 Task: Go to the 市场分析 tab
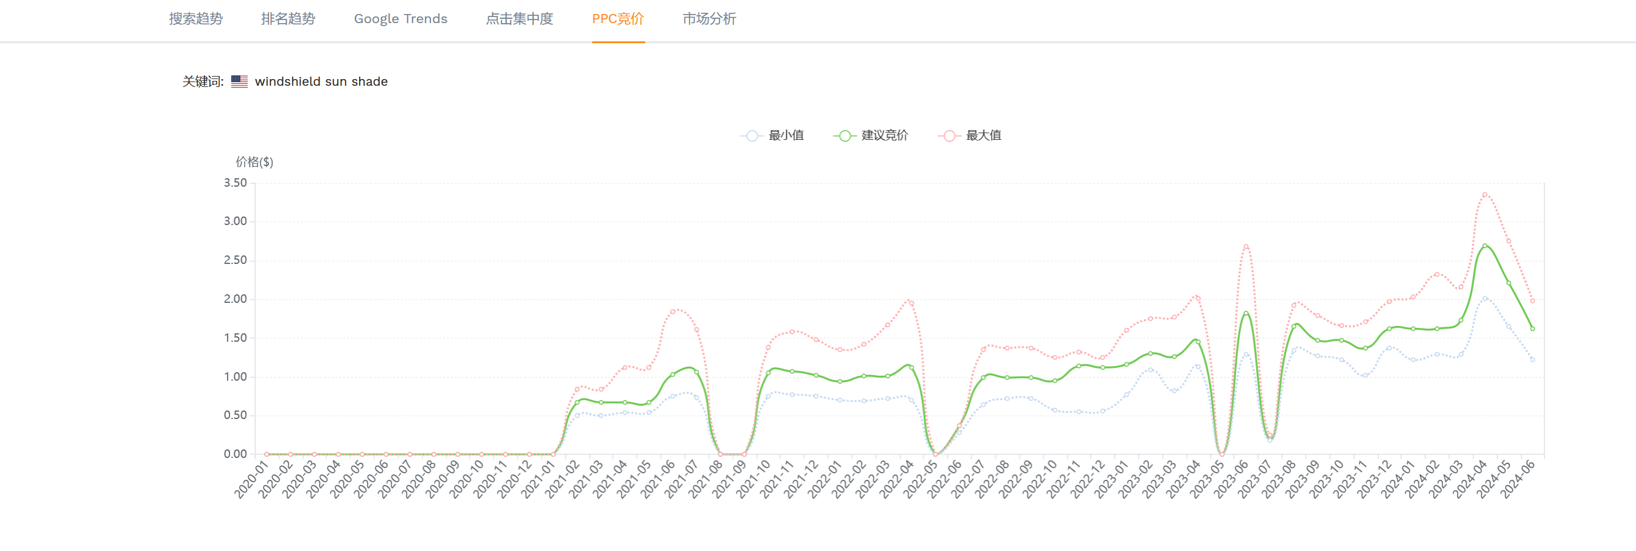(709, 19)
